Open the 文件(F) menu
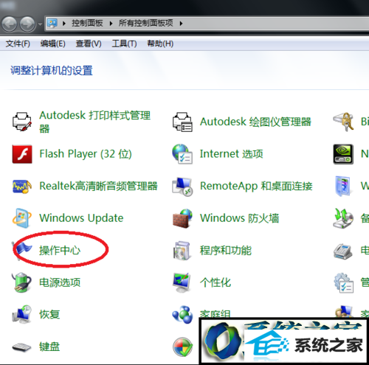Viewport: 369px width, 365px height. click(18, 44)
